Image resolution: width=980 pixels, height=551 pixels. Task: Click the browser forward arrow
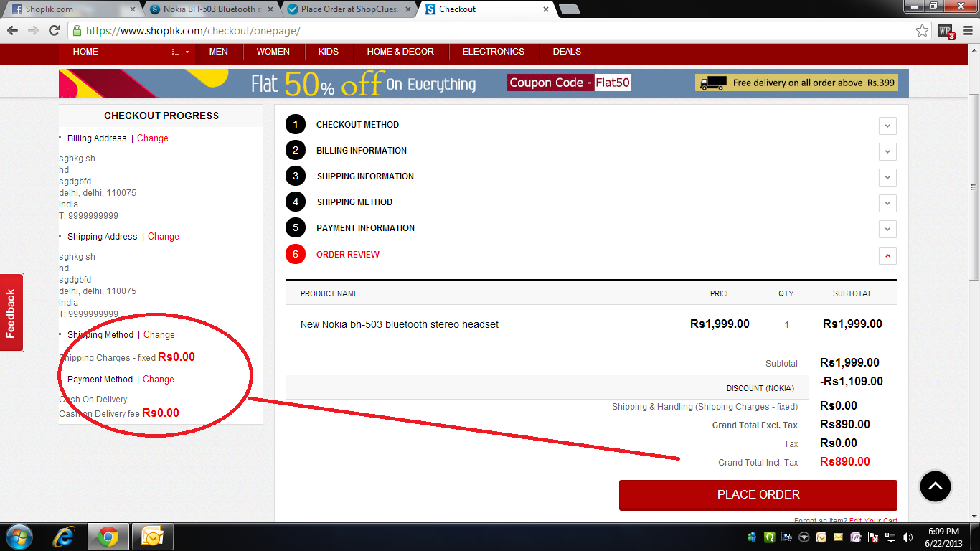34,31
